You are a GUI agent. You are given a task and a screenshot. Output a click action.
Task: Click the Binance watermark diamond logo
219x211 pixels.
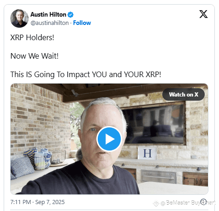(156, 203)
